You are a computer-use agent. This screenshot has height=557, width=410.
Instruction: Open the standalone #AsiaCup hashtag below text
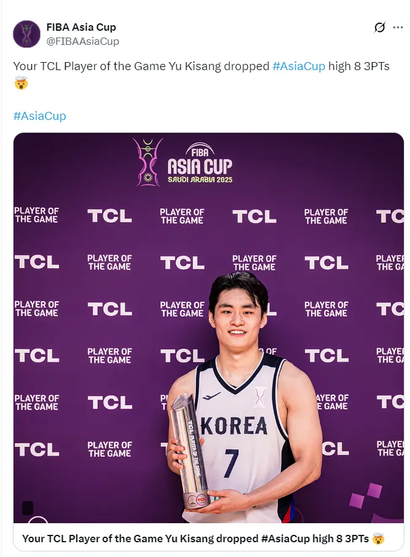[x=39, y=116]
